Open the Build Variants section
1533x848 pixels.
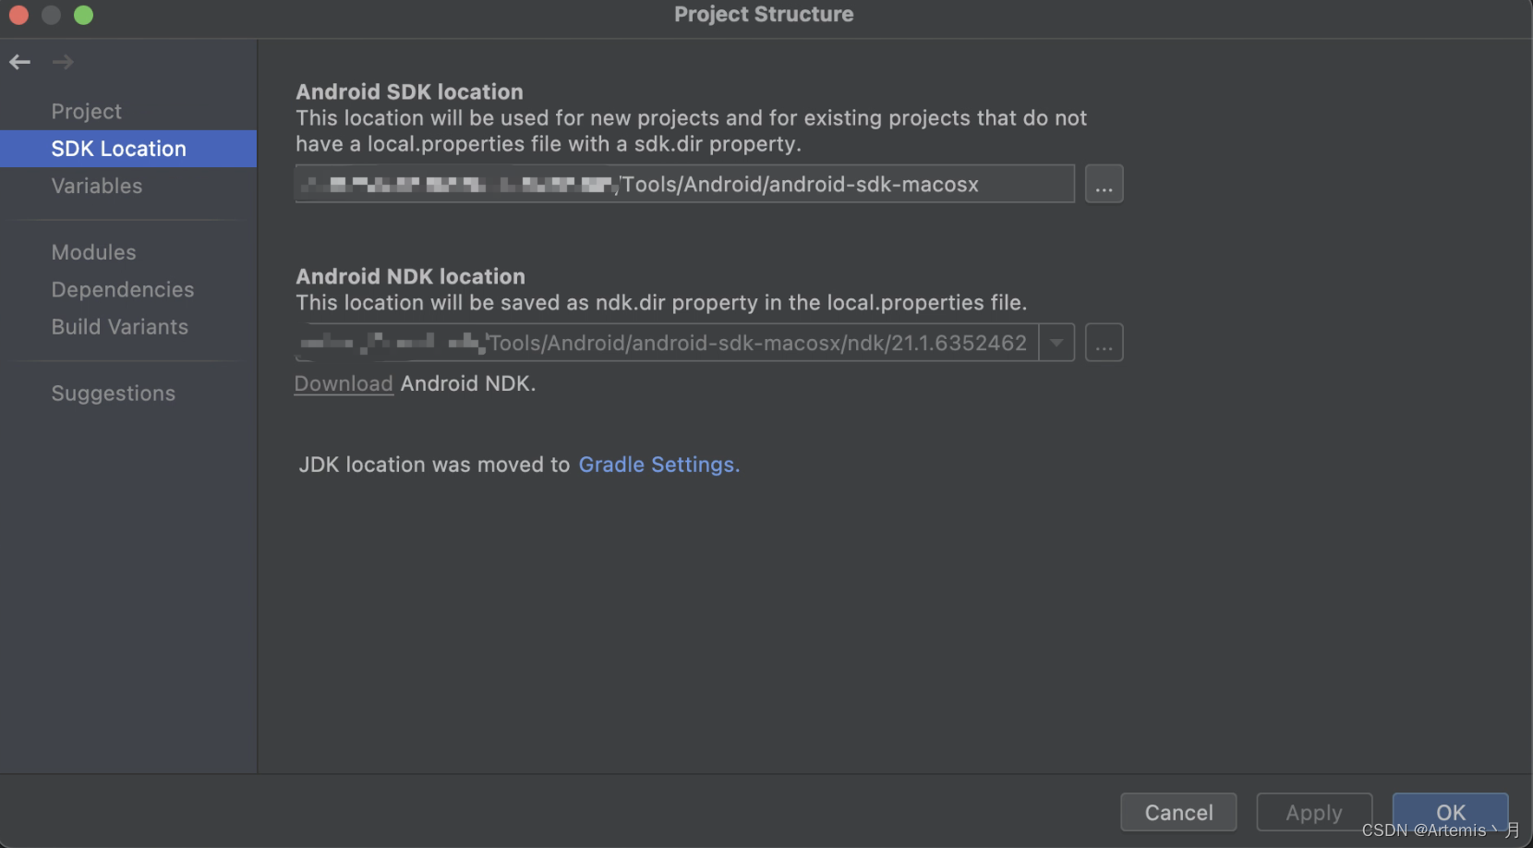[119, 326]
